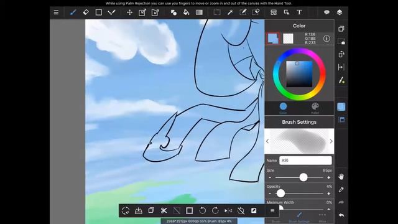The image size is (398, 224).
Task: Pick a shade in the saturation square
Action: point(300,74)
